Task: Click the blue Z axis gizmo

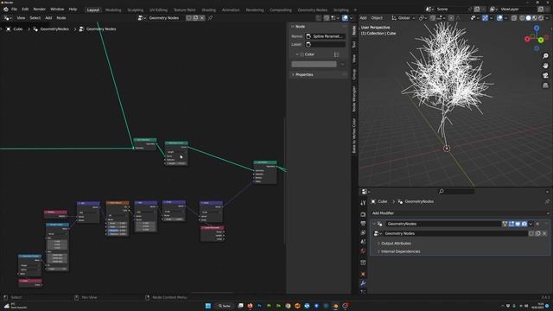Action: (x=537, y=28)
